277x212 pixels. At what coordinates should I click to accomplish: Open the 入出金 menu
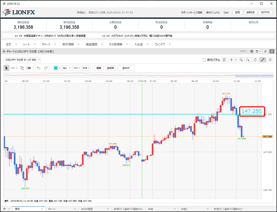141,44
